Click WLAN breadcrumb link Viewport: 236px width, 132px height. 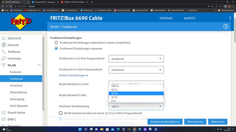[x=54, y=27]
